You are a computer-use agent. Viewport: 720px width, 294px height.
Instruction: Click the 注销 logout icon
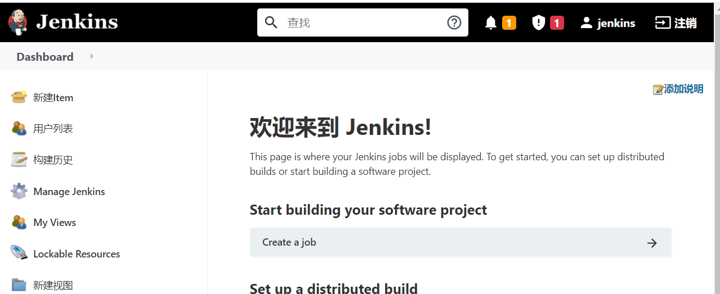tap(663, 22)
